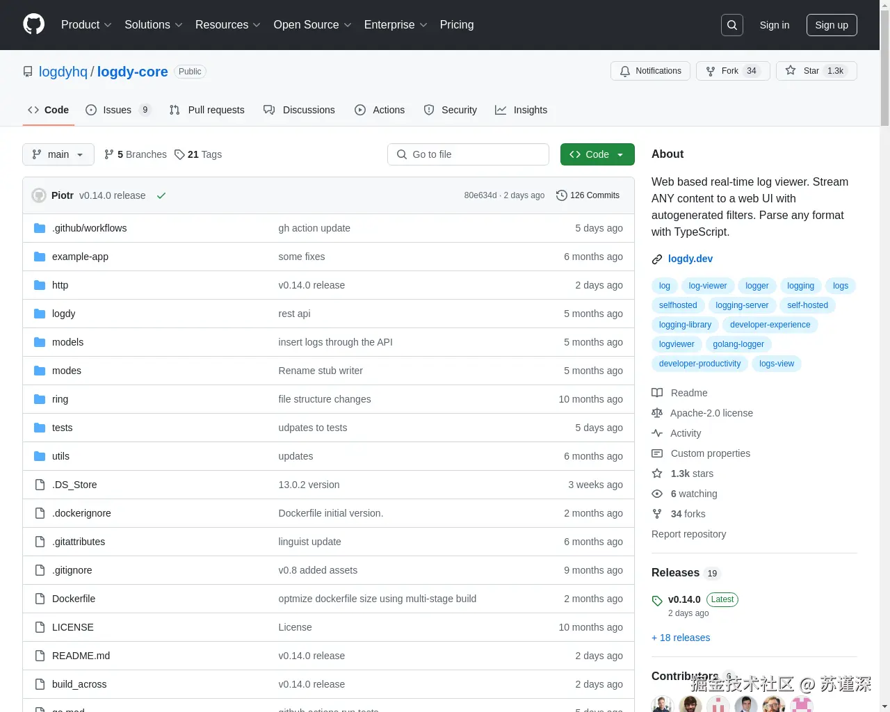Click the file icon next to LICENSE
890x712 pixels.
[40, 627]
